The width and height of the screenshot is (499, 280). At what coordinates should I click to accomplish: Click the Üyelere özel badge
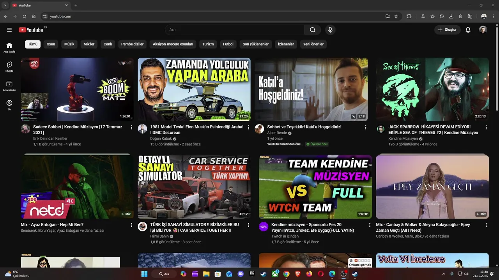coord(317,144)
